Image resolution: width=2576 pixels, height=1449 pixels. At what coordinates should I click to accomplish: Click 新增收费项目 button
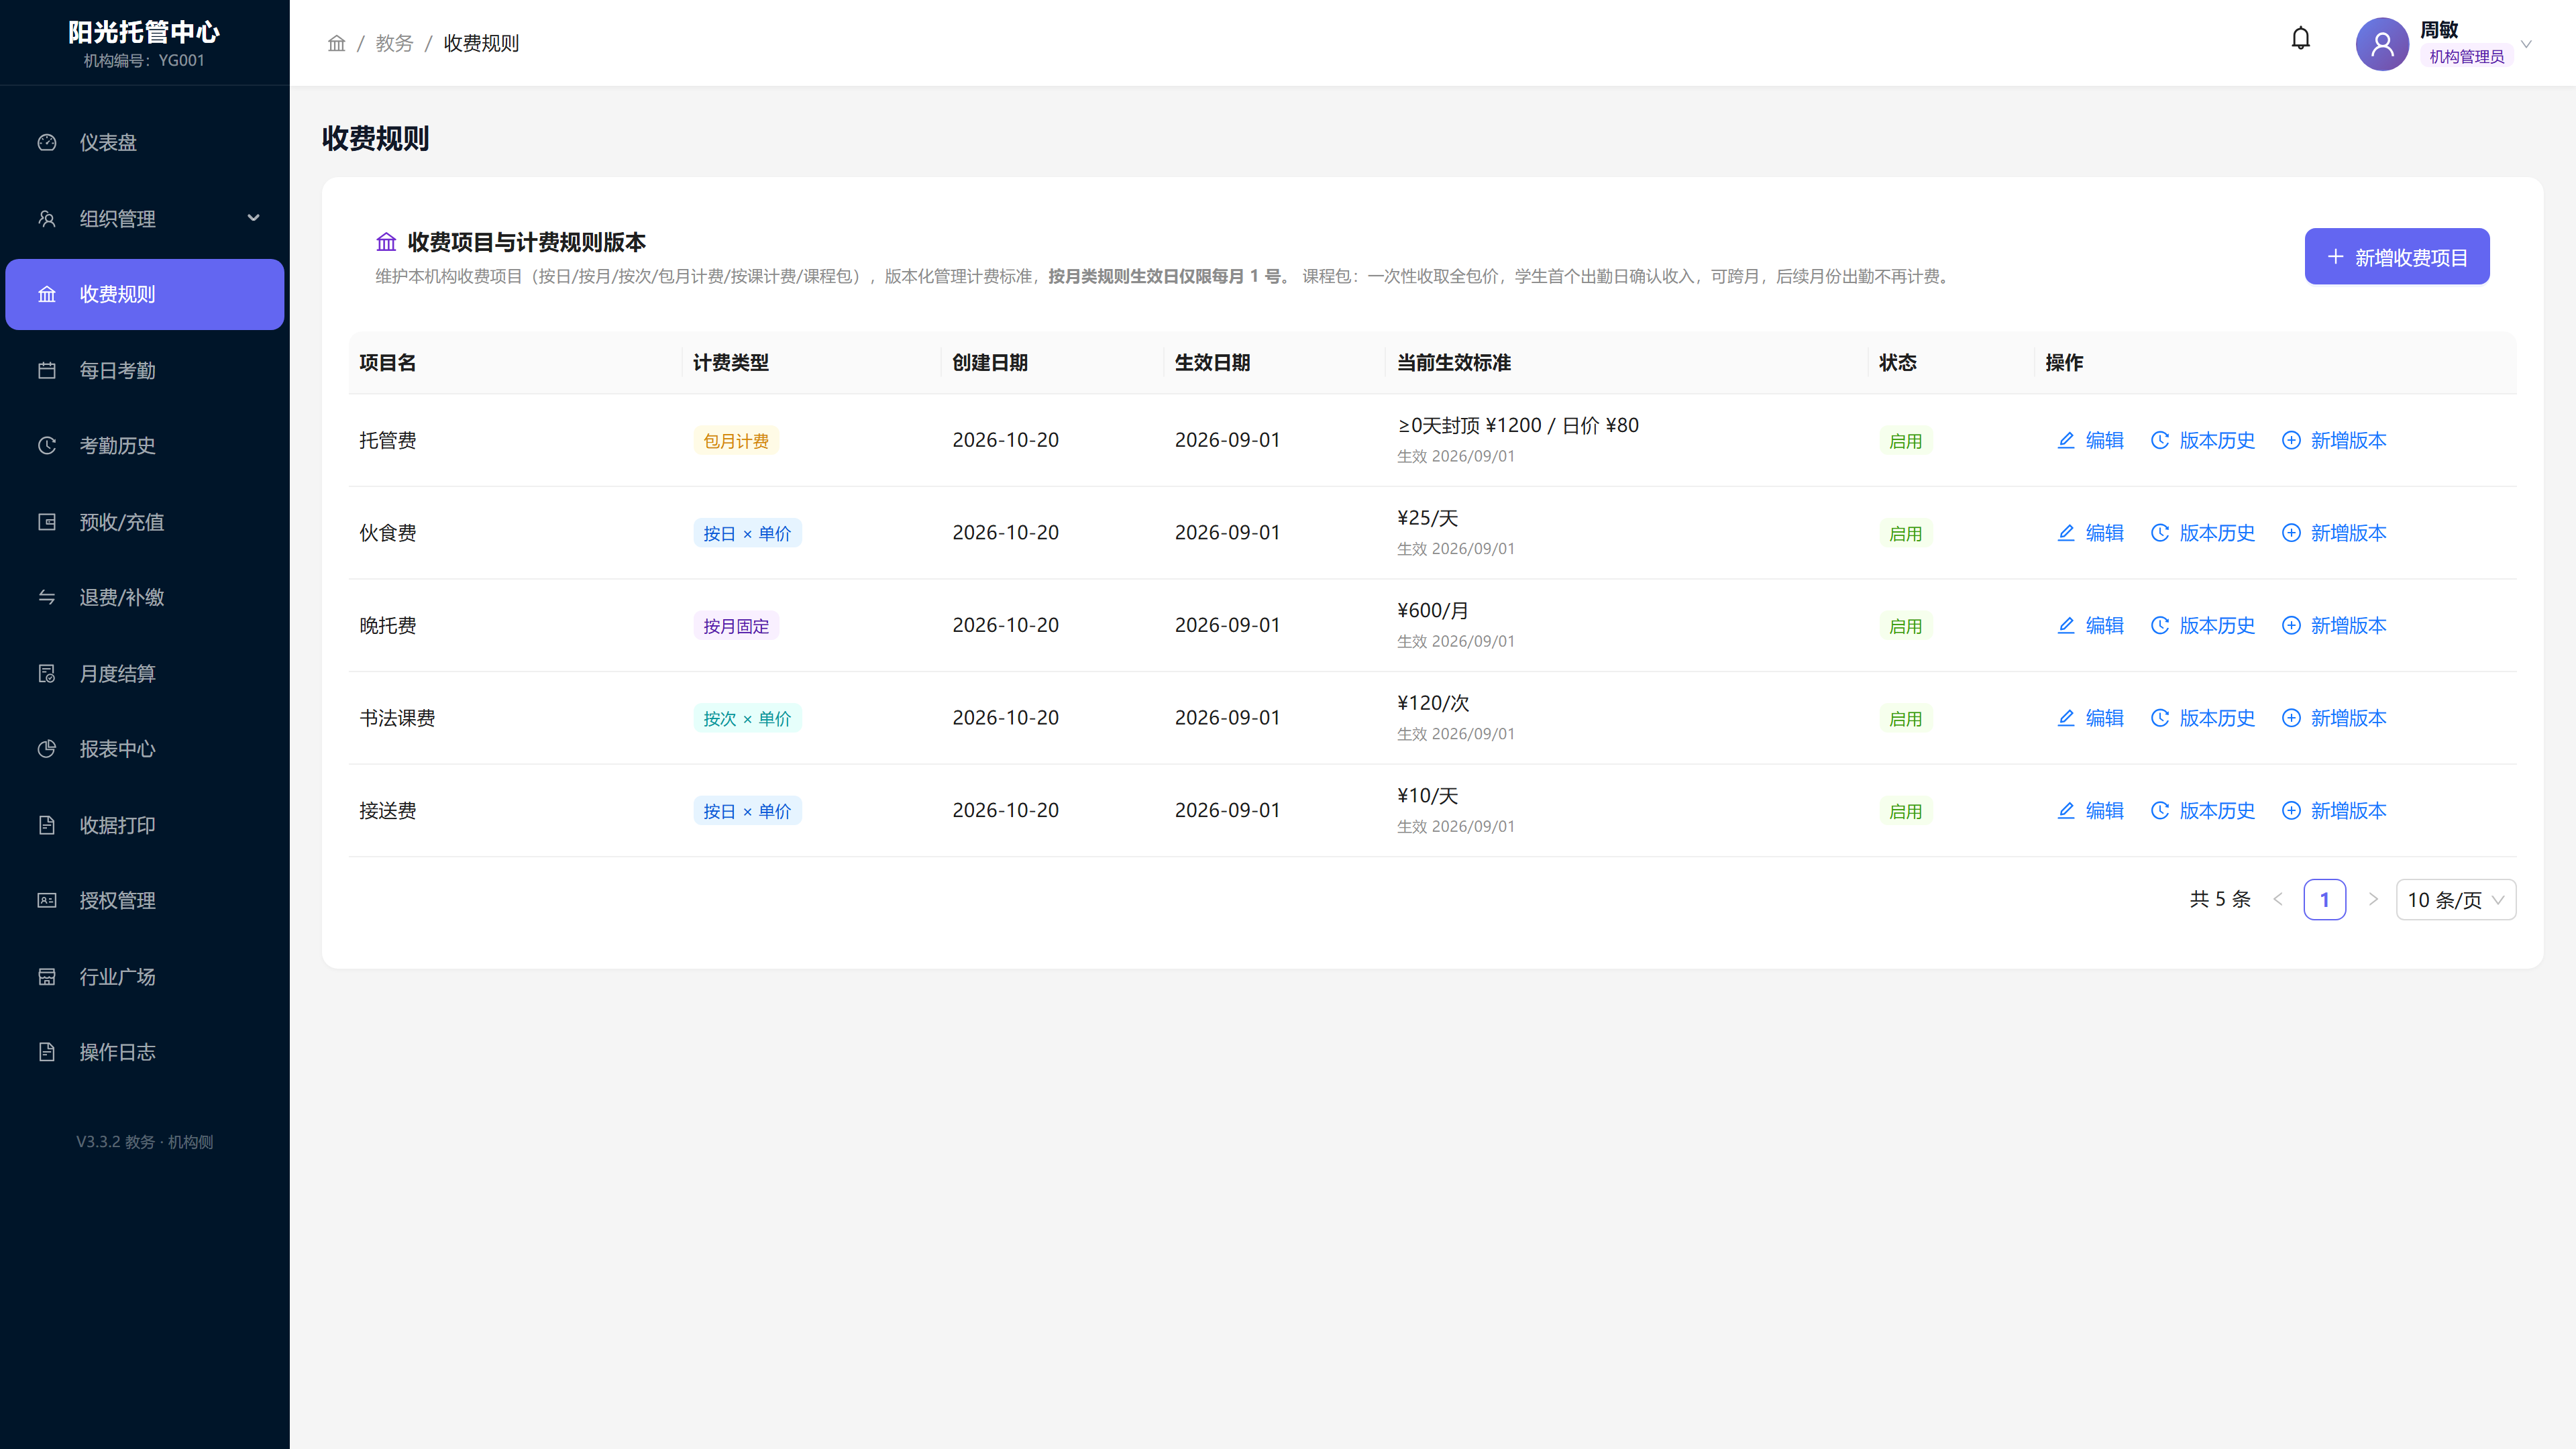2397,257
